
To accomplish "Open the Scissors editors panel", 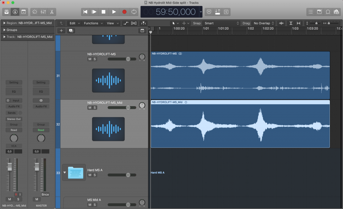I will click(x=52, y=12).
